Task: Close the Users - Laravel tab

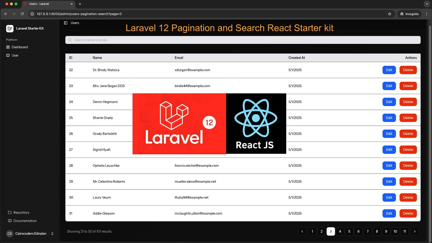Action: click(x=72, y=4)
